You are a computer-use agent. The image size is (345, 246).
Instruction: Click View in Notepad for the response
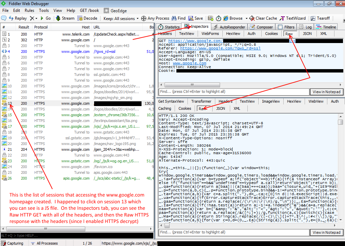pos(326,232)
